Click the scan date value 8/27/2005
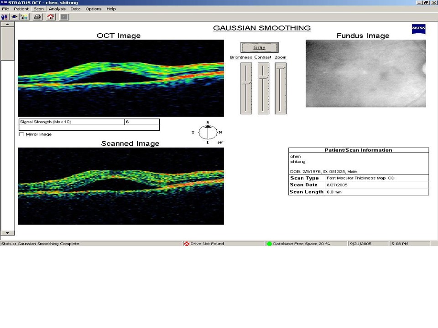Viewport: 438px width, 328px height. point(337,185)
